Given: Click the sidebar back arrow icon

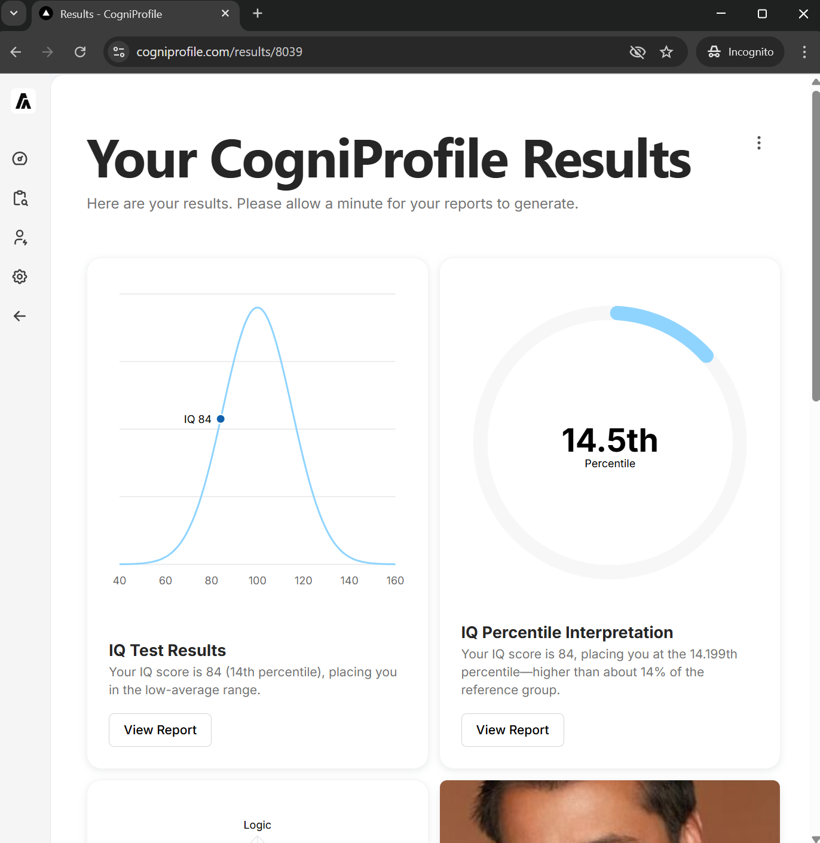Looking at the screenshot, I should 20,316.
